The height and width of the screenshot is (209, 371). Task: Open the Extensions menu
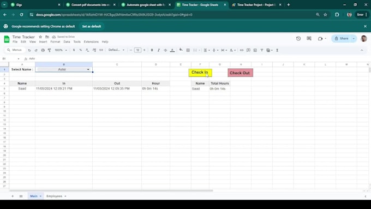pyautogui.click(x=91, y=41)
